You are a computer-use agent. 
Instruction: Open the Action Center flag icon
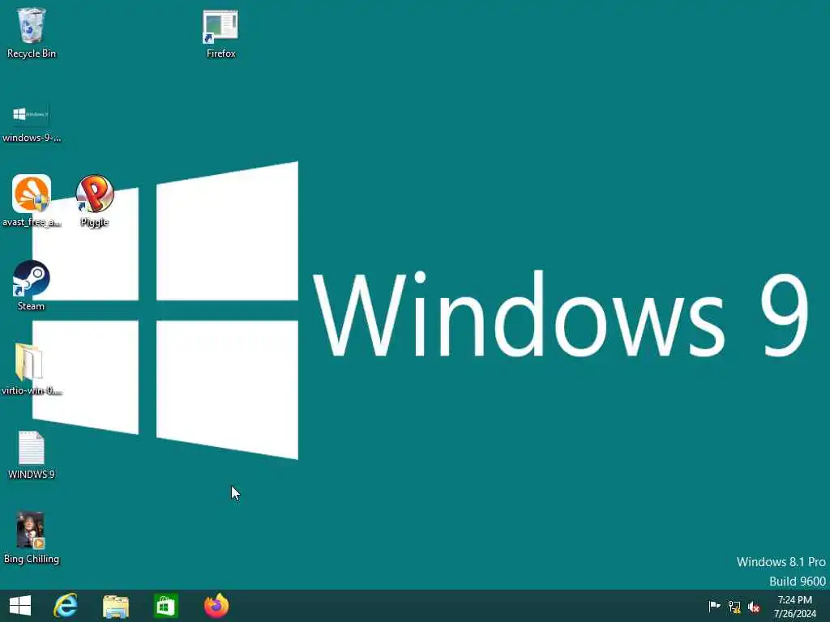click(x=714, y=606)
